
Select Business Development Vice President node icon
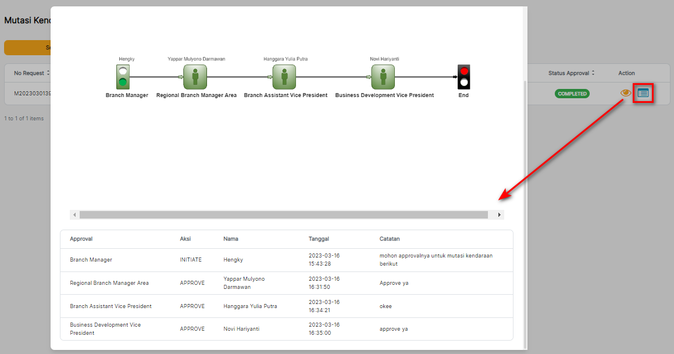pyautogui.click(x=383, y=77)
